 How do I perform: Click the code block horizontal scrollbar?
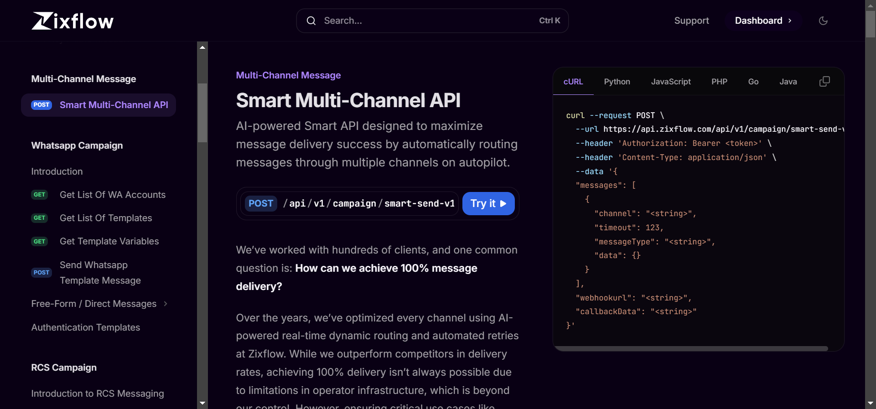(691, 348)
